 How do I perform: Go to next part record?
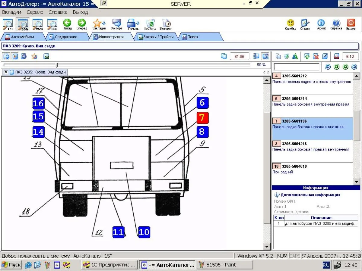tap(345, 67)
